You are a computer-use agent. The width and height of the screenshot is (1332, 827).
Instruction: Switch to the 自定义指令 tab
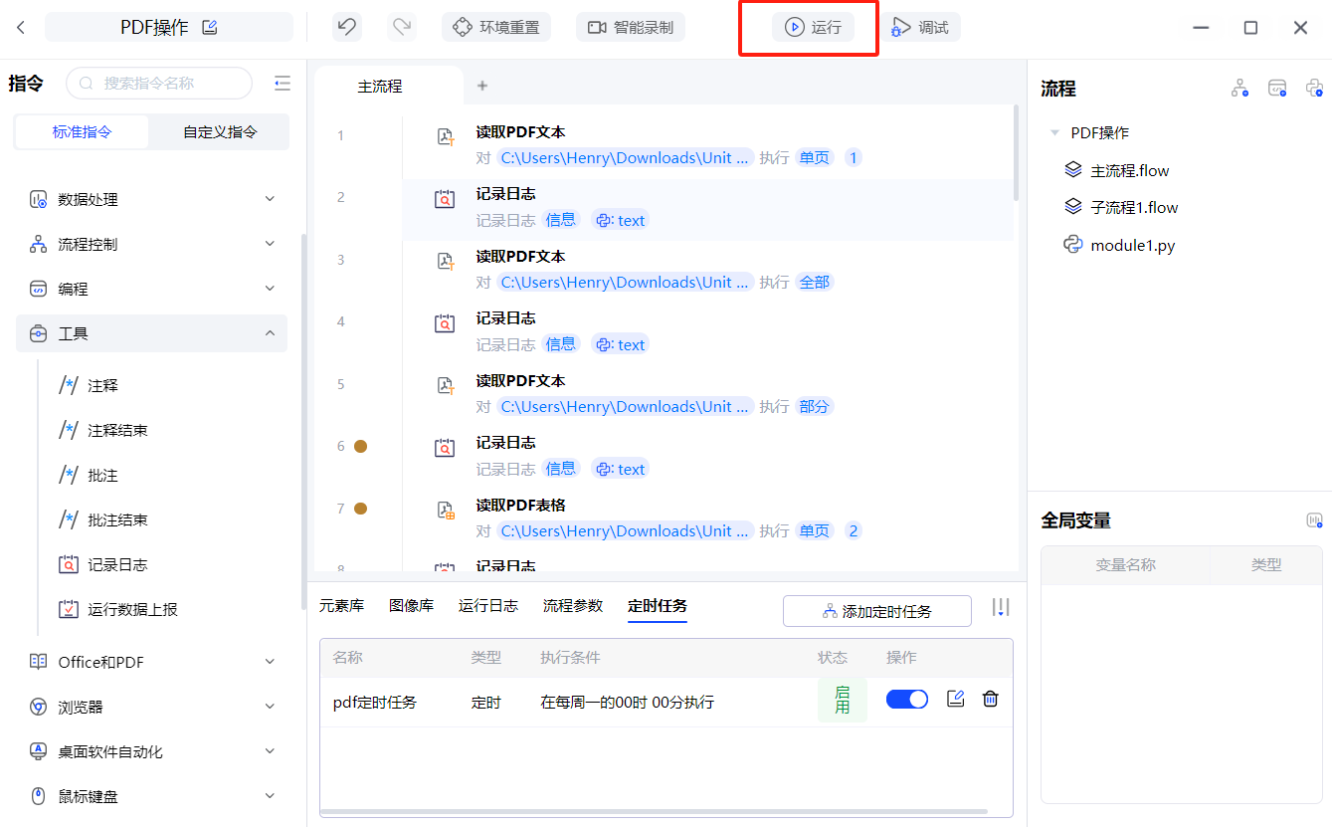pos(220,131)
